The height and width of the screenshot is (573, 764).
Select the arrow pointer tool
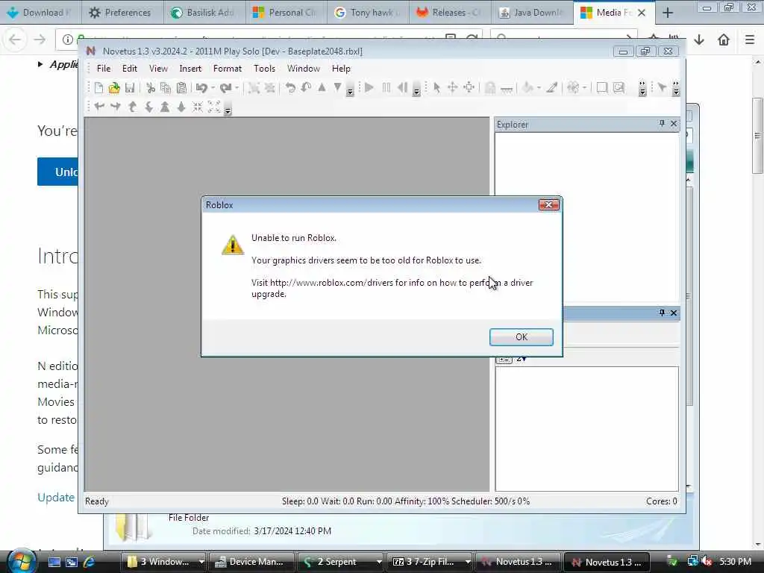click(x=436, y=88)
